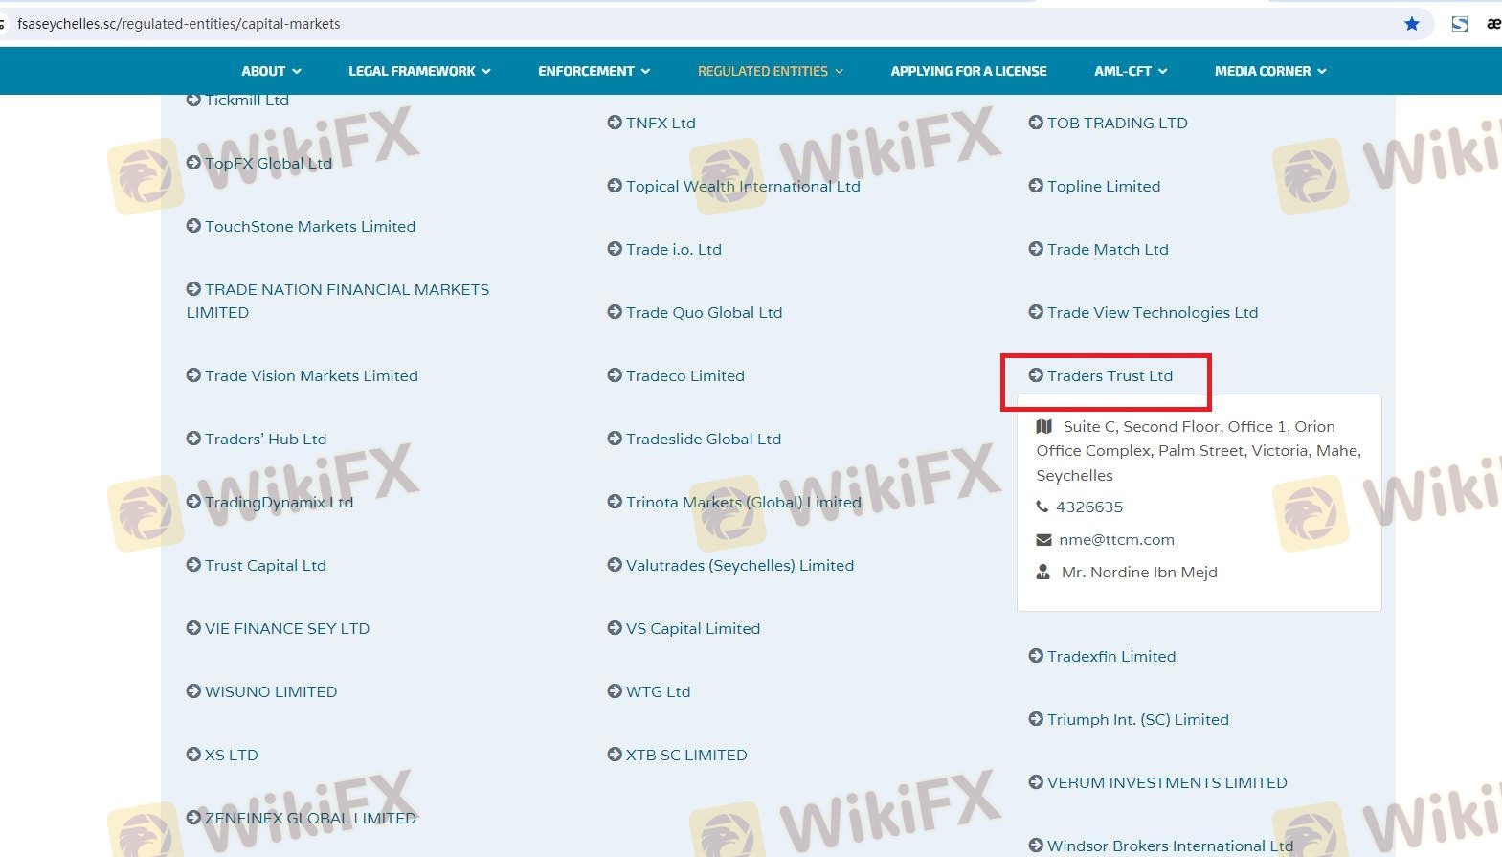Click the arrow icon beside XTB SC LIMITED
The width and height of the screenshot is (1502, 857).
coord(615,755)
